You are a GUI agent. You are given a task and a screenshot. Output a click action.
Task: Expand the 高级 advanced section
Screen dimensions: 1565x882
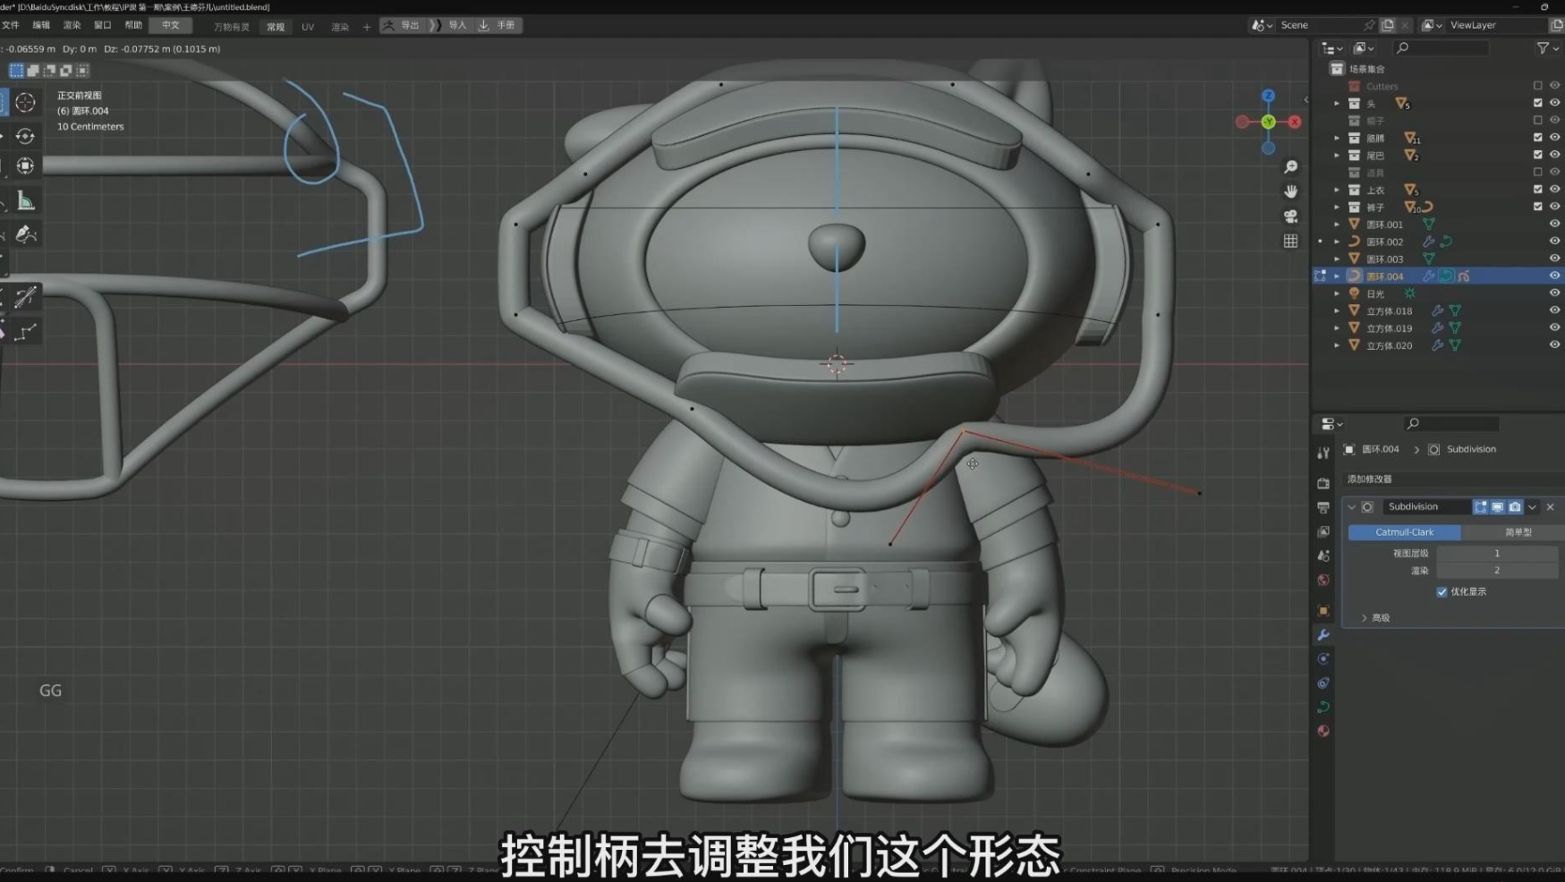click(x=1365, y=618)
